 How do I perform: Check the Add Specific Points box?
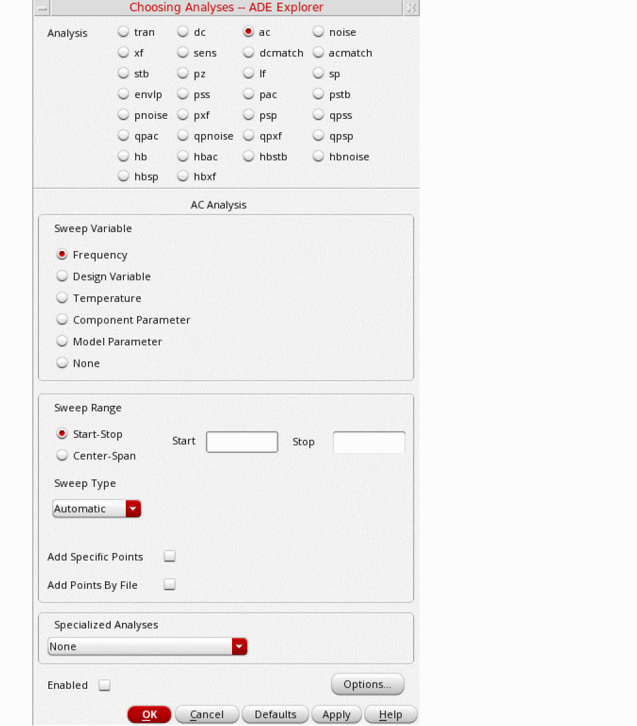pyautogui.click(x=170, y=556)
